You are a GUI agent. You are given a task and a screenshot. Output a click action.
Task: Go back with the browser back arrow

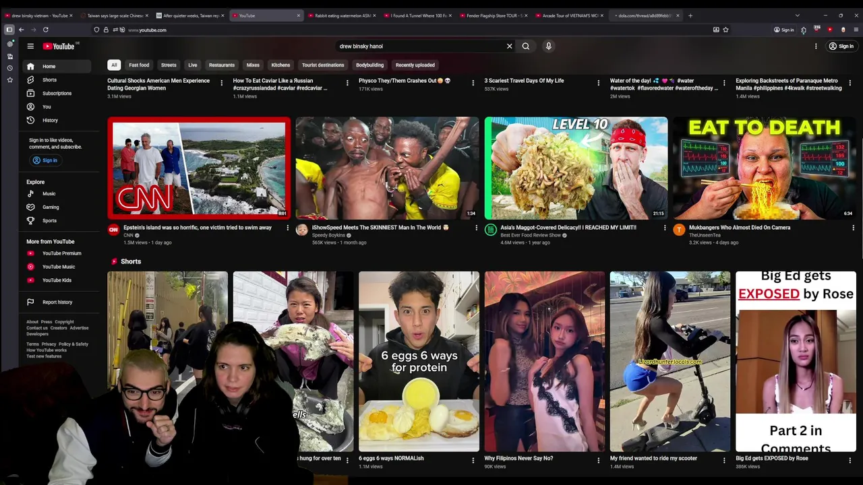coord(21,30)
